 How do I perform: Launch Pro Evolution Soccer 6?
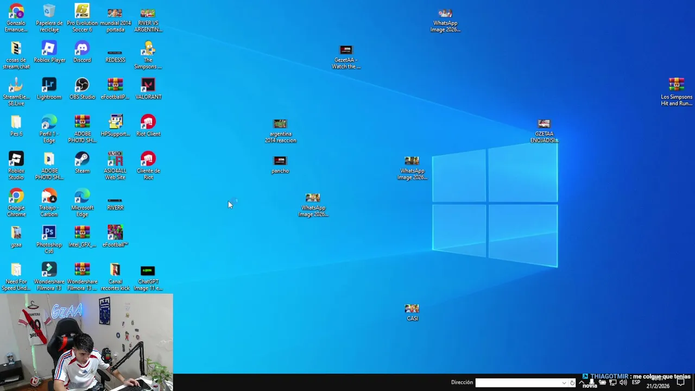[x=82, y=18]
